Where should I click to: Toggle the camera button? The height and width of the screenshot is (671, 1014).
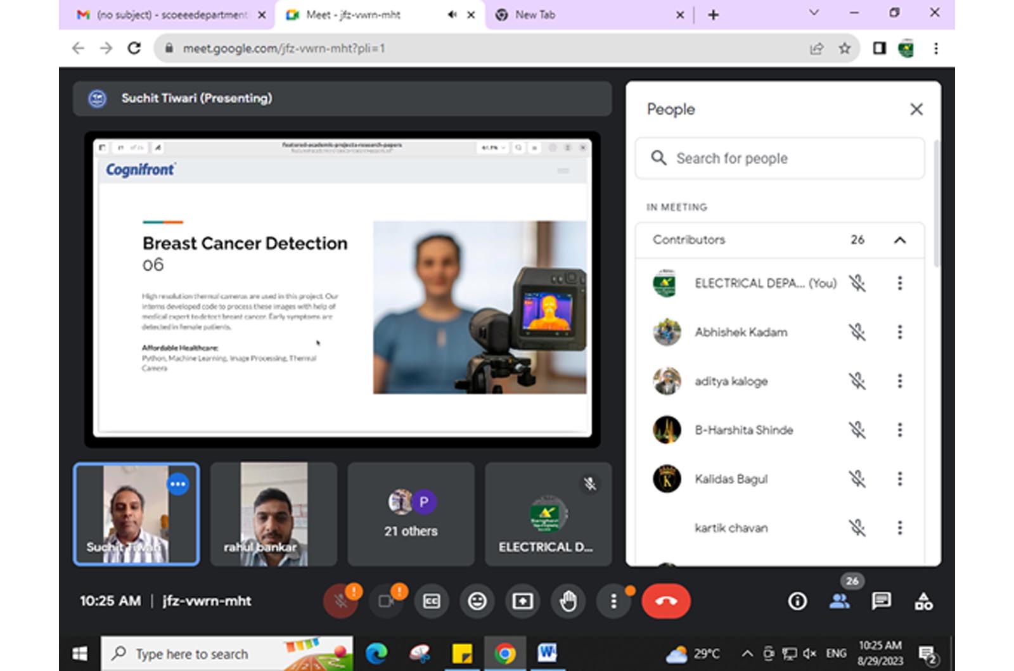pos(386,601)
